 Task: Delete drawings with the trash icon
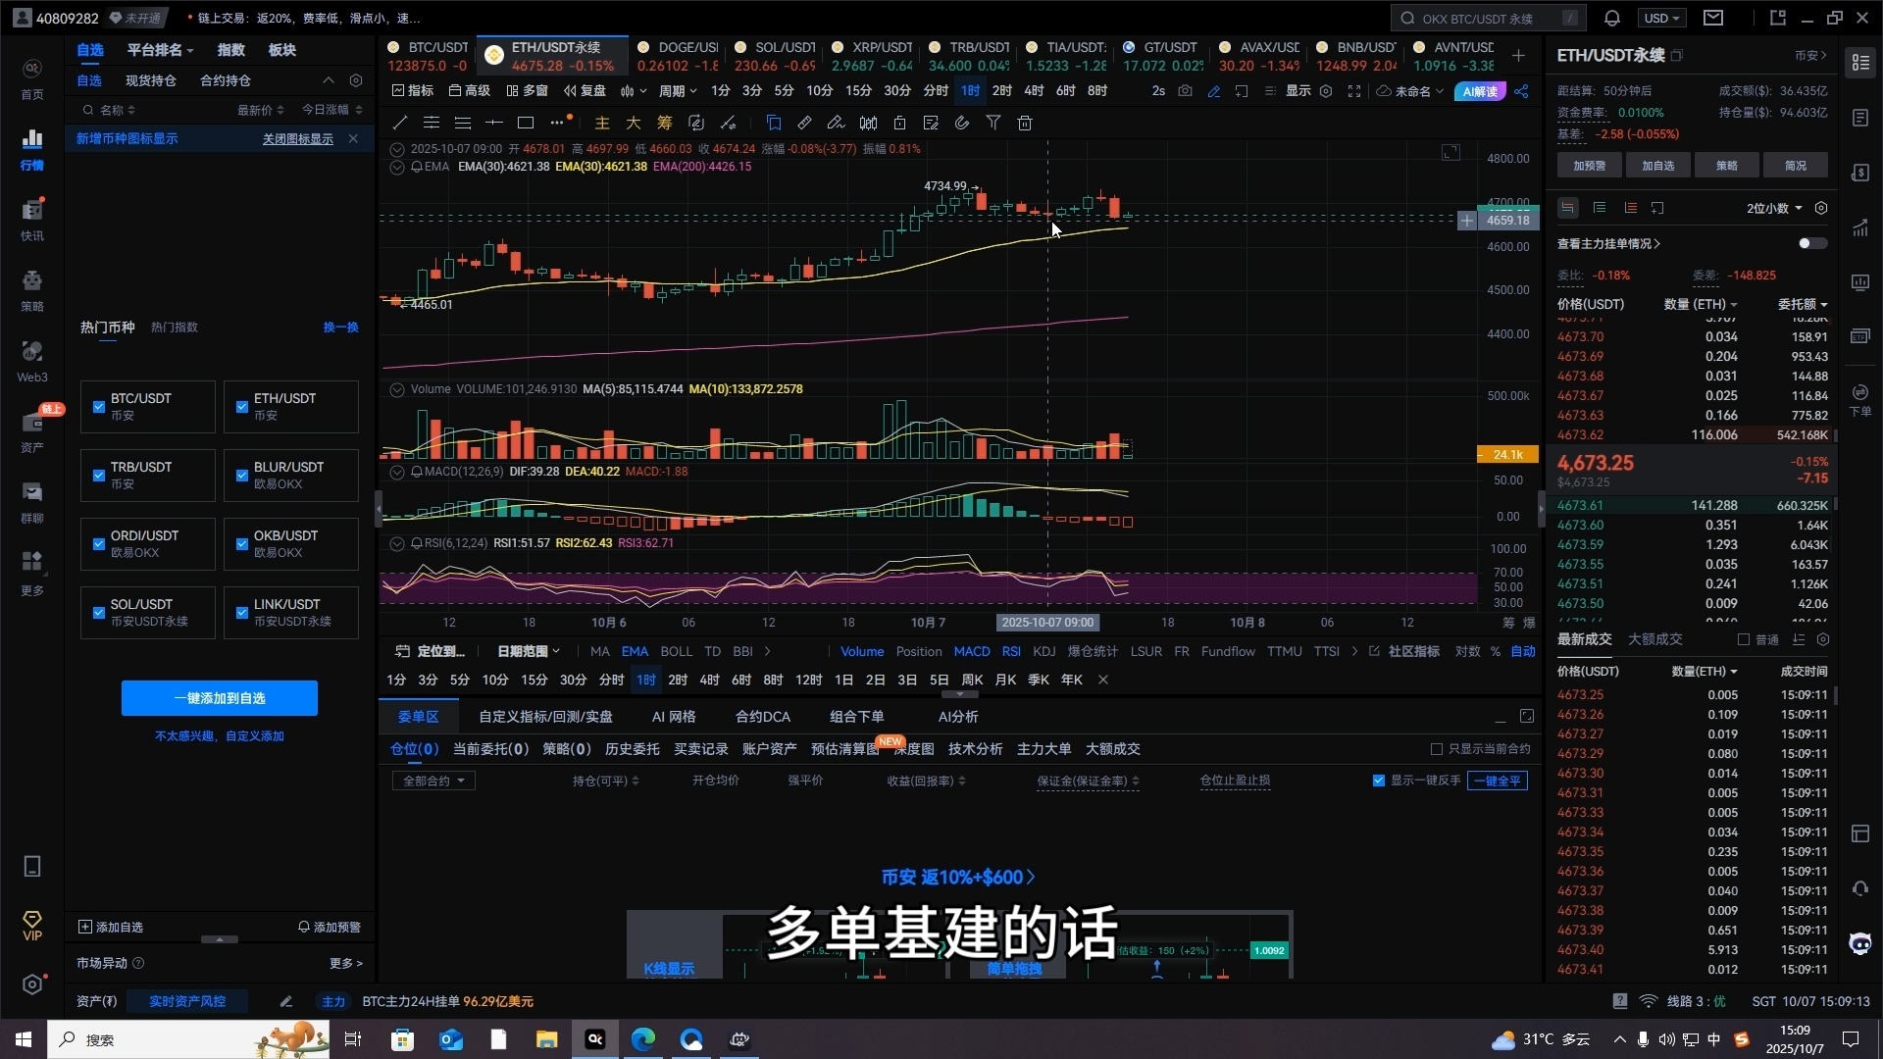pyautogui.click(x=1025, y=123)
